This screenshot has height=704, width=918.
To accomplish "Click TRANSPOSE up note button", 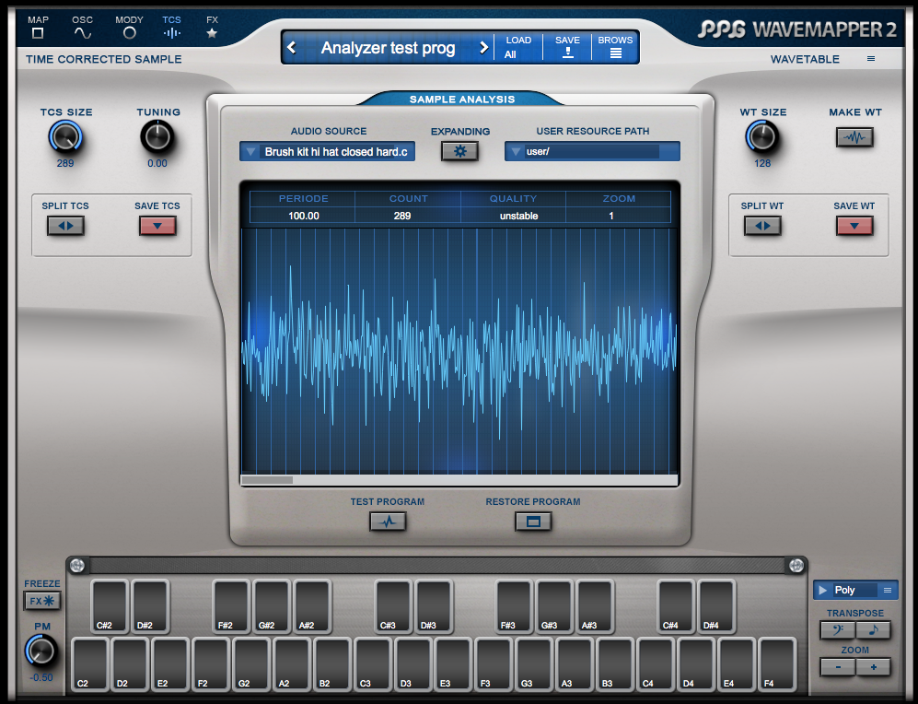I will tap(874, 630).
